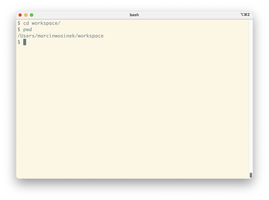Click the 'pwd' command text
269x200 pixels.
pyautogui.click(x=28, y=30)
